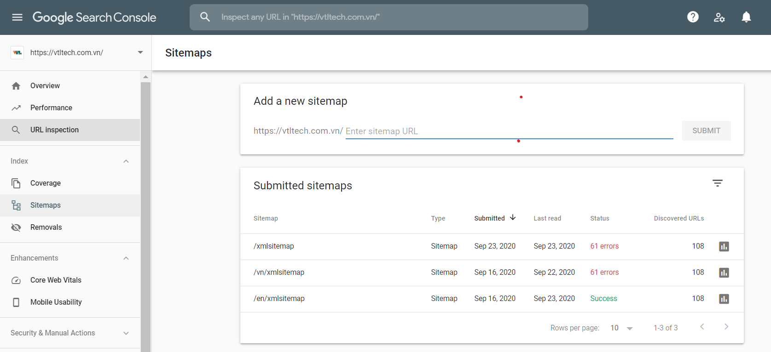Click the /xmlsitemap sitemap row
This screenshot has height=352, width=771.
pyautogui.click(x=492, y=247)
